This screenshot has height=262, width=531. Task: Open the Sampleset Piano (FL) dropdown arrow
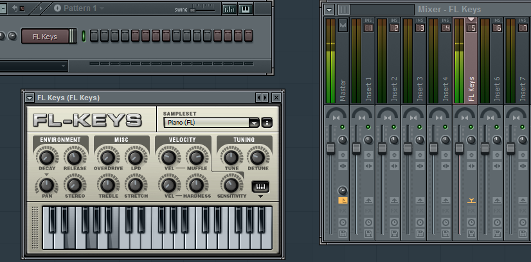click(255, 123)
